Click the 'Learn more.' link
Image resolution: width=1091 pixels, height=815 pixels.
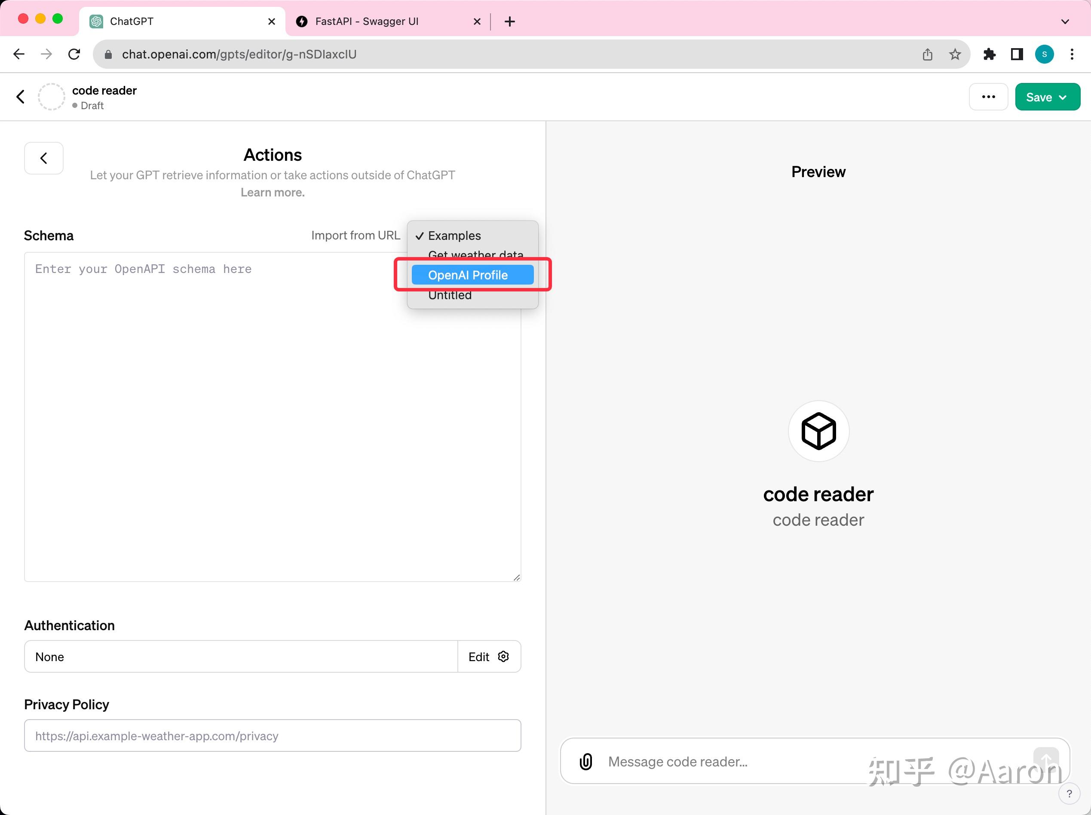pos(272,192)
